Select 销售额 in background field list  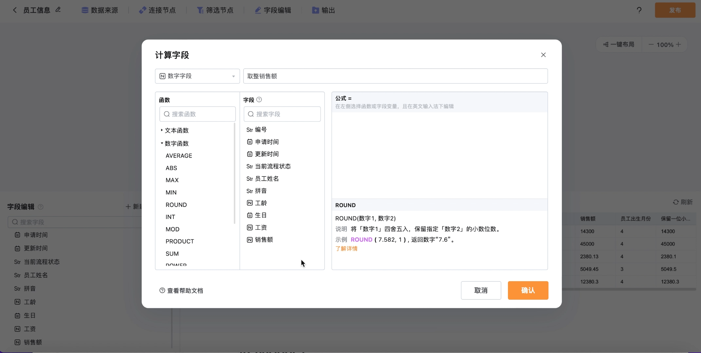(x=28, y=342)
